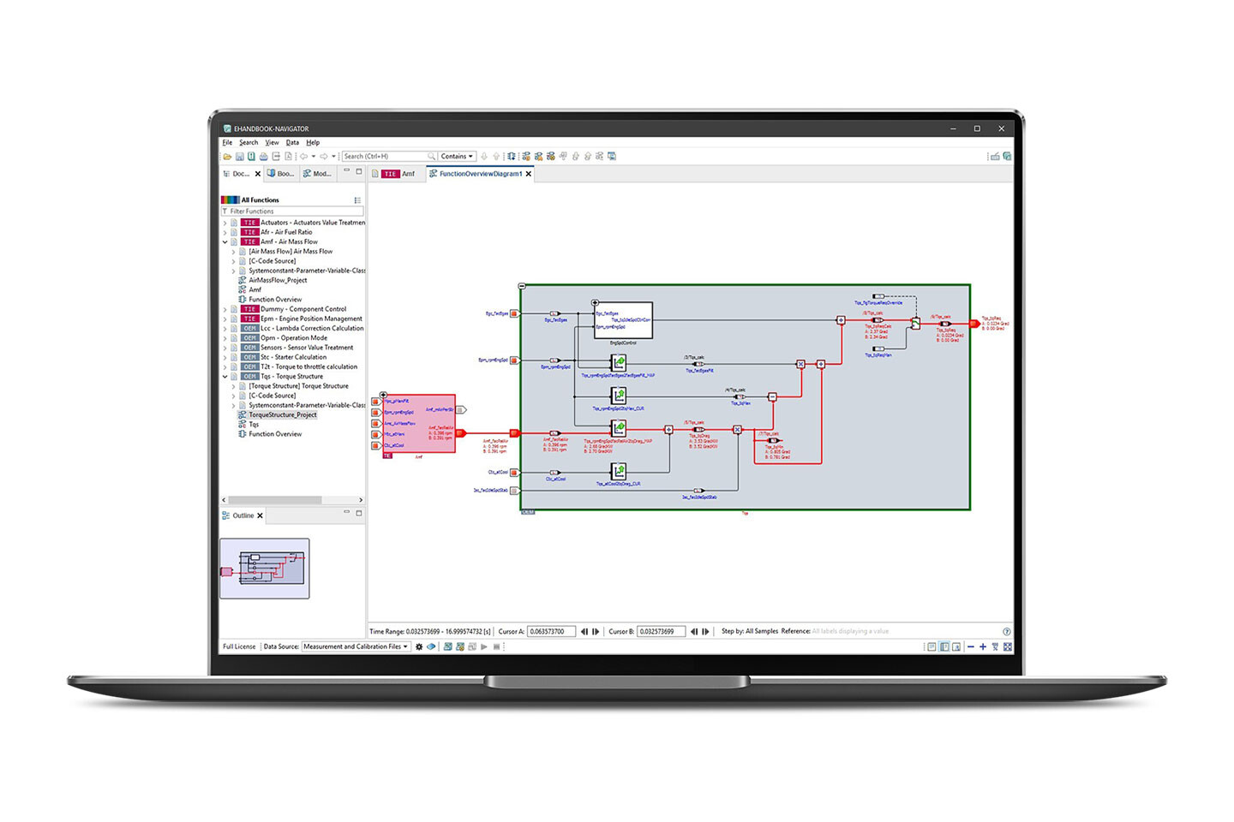
Task: Click the rightmost screen icon in main toolbar
Action: tap(612, 157)
